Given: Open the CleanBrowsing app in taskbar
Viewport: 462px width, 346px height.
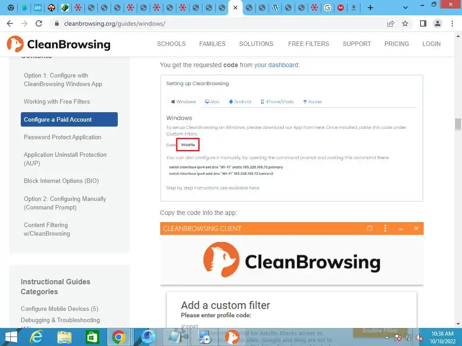Looking at the screenshot, I should click(232, 337).
